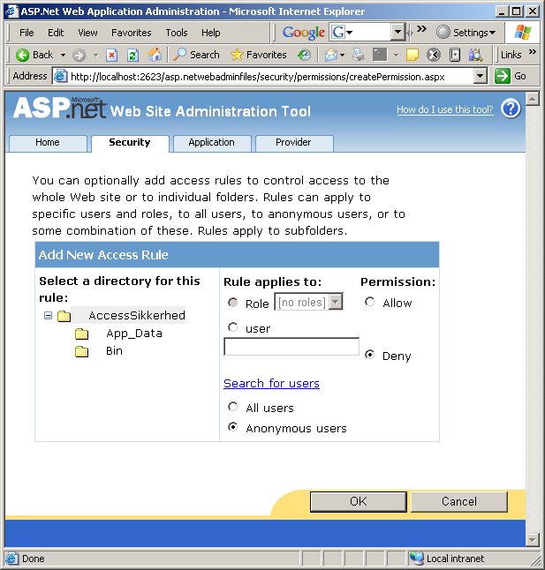
Task: Collapse the AccessSikkerhed tree node
Action: [x=48, y=315]
